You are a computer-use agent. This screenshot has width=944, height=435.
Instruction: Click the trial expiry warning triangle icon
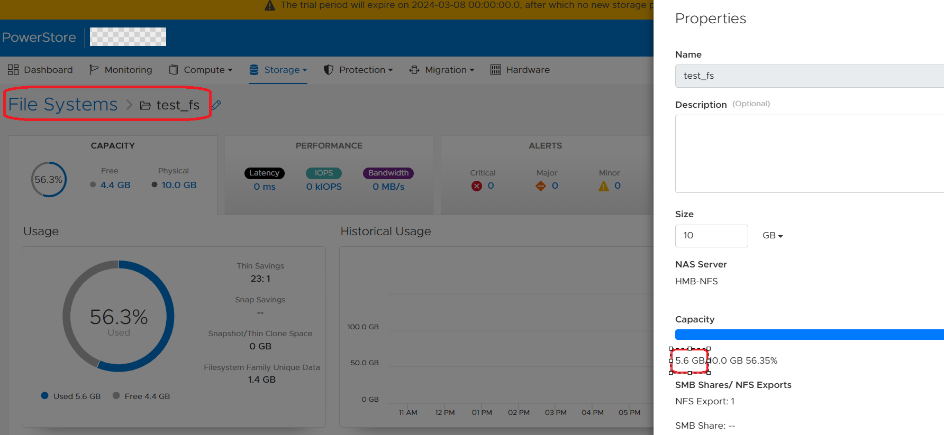pos(270,6)
